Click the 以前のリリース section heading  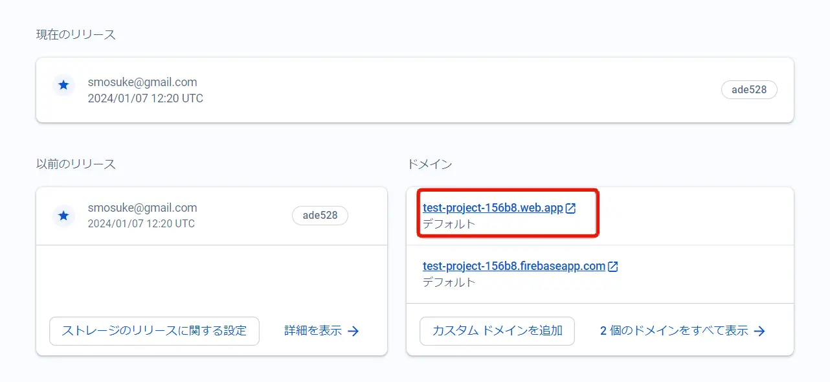pos(76,164)
